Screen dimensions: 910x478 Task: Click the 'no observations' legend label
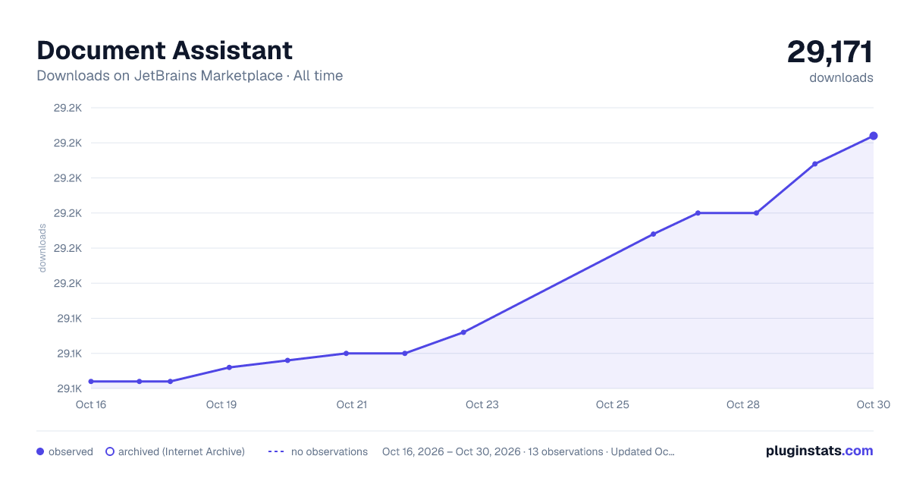329,451
